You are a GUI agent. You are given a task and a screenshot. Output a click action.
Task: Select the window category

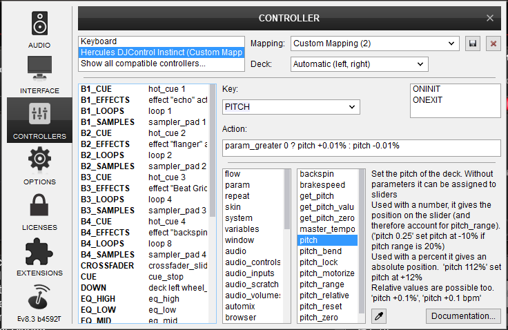point(254,240)
